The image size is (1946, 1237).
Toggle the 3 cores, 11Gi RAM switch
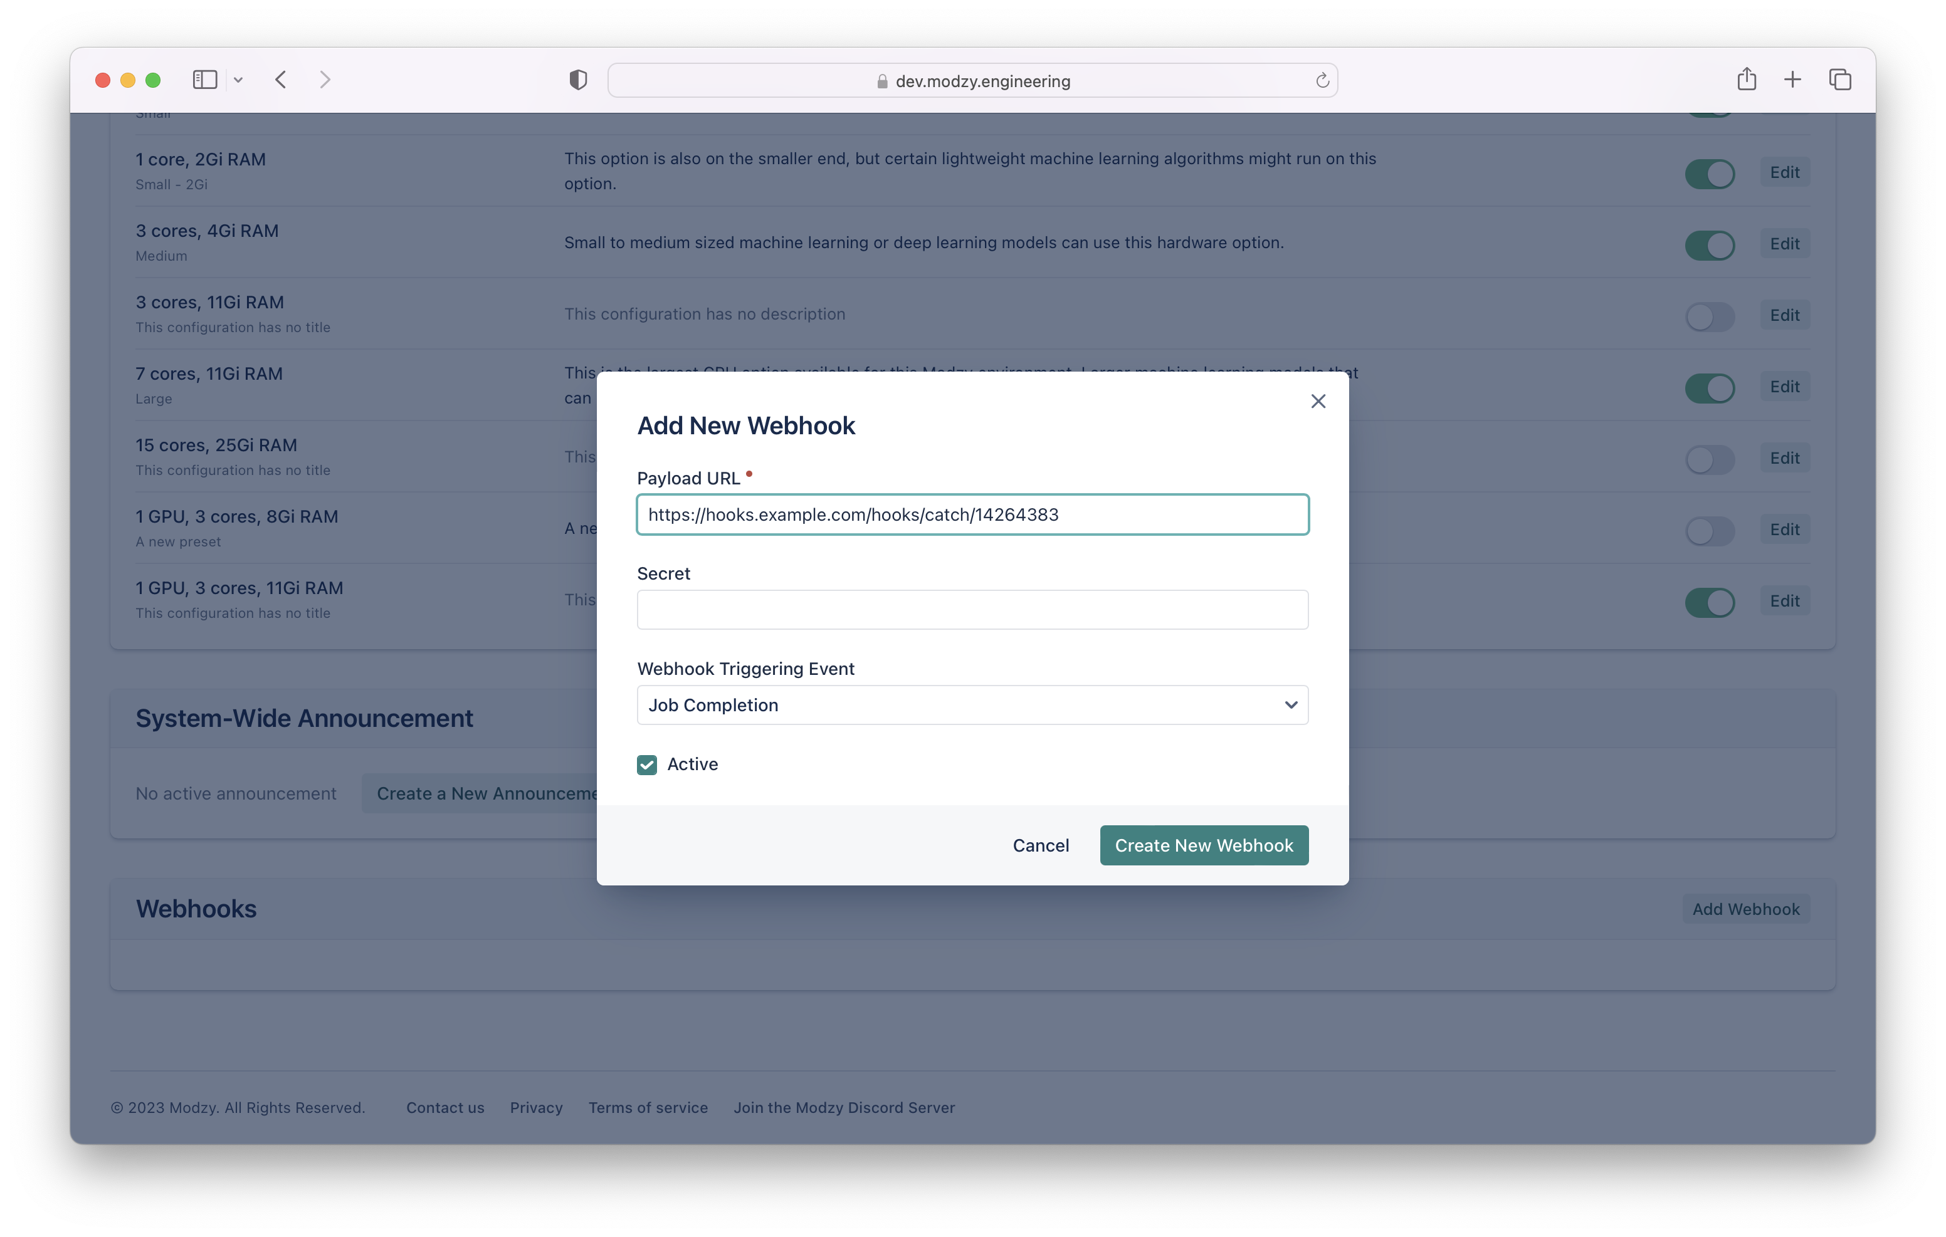(1709, 316)
